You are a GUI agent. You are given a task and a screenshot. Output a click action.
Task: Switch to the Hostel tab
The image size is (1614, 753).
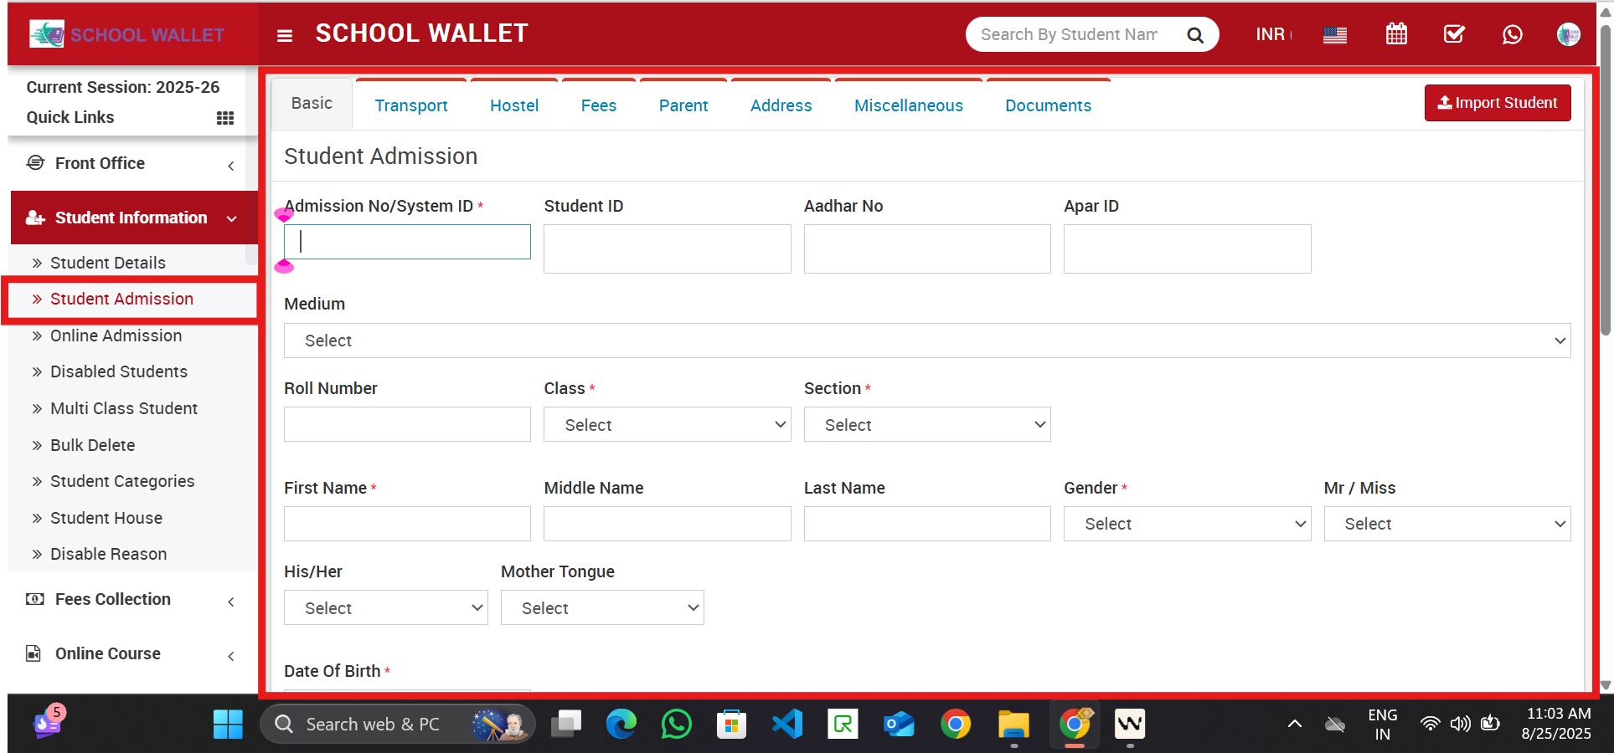point(514,105)
